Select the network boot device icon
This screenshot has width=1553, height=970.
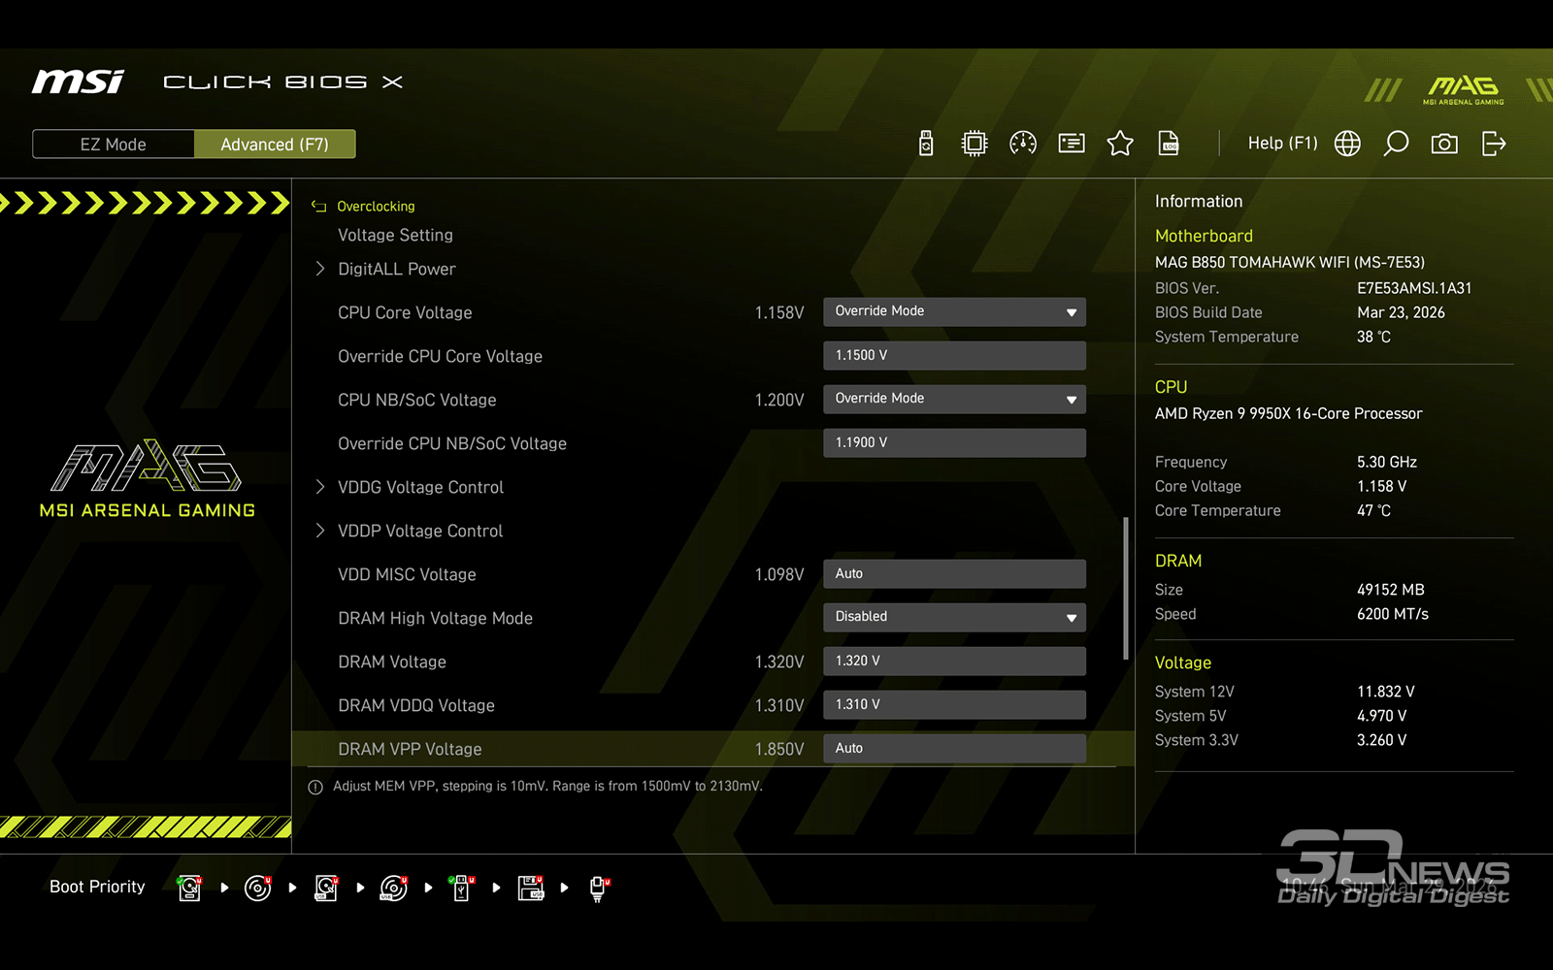(x=599, y=888)
